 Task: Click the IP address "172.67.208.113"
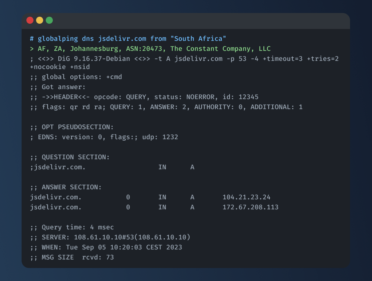coord(250,207)
